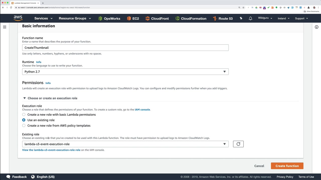Click the Create function button

tap(287, 166)
